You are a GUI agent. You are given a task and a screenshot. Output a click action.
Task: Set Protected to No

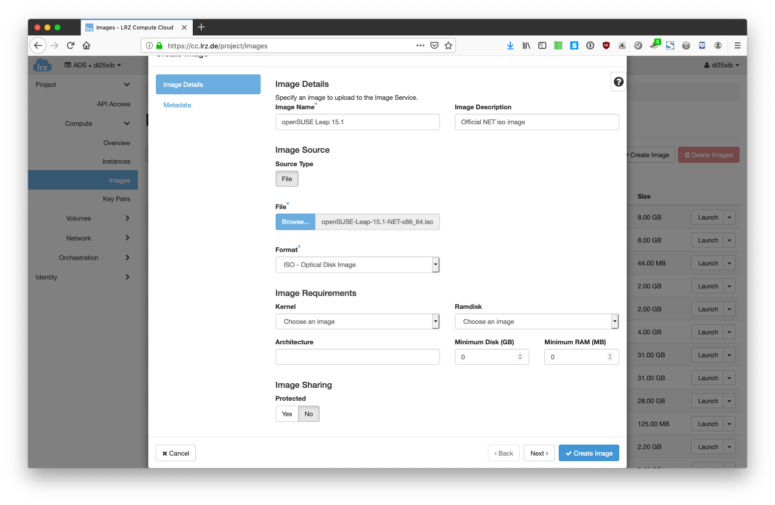(x=309, y=414)
